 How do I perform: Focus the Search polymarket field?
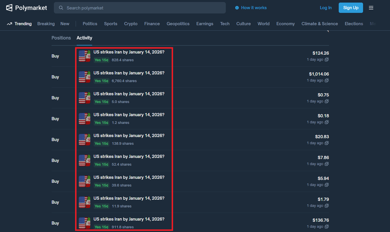(x=140, y=8)
